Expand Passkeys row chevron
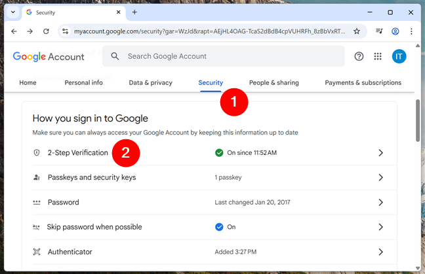The image size is (425, 274). tap(380, 177)
